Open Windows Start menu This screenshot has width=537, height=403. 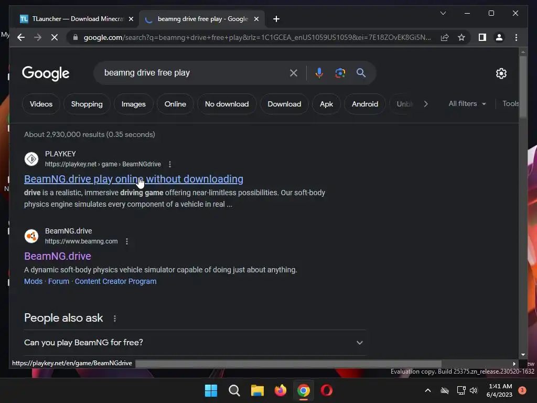tap(211, 390)
